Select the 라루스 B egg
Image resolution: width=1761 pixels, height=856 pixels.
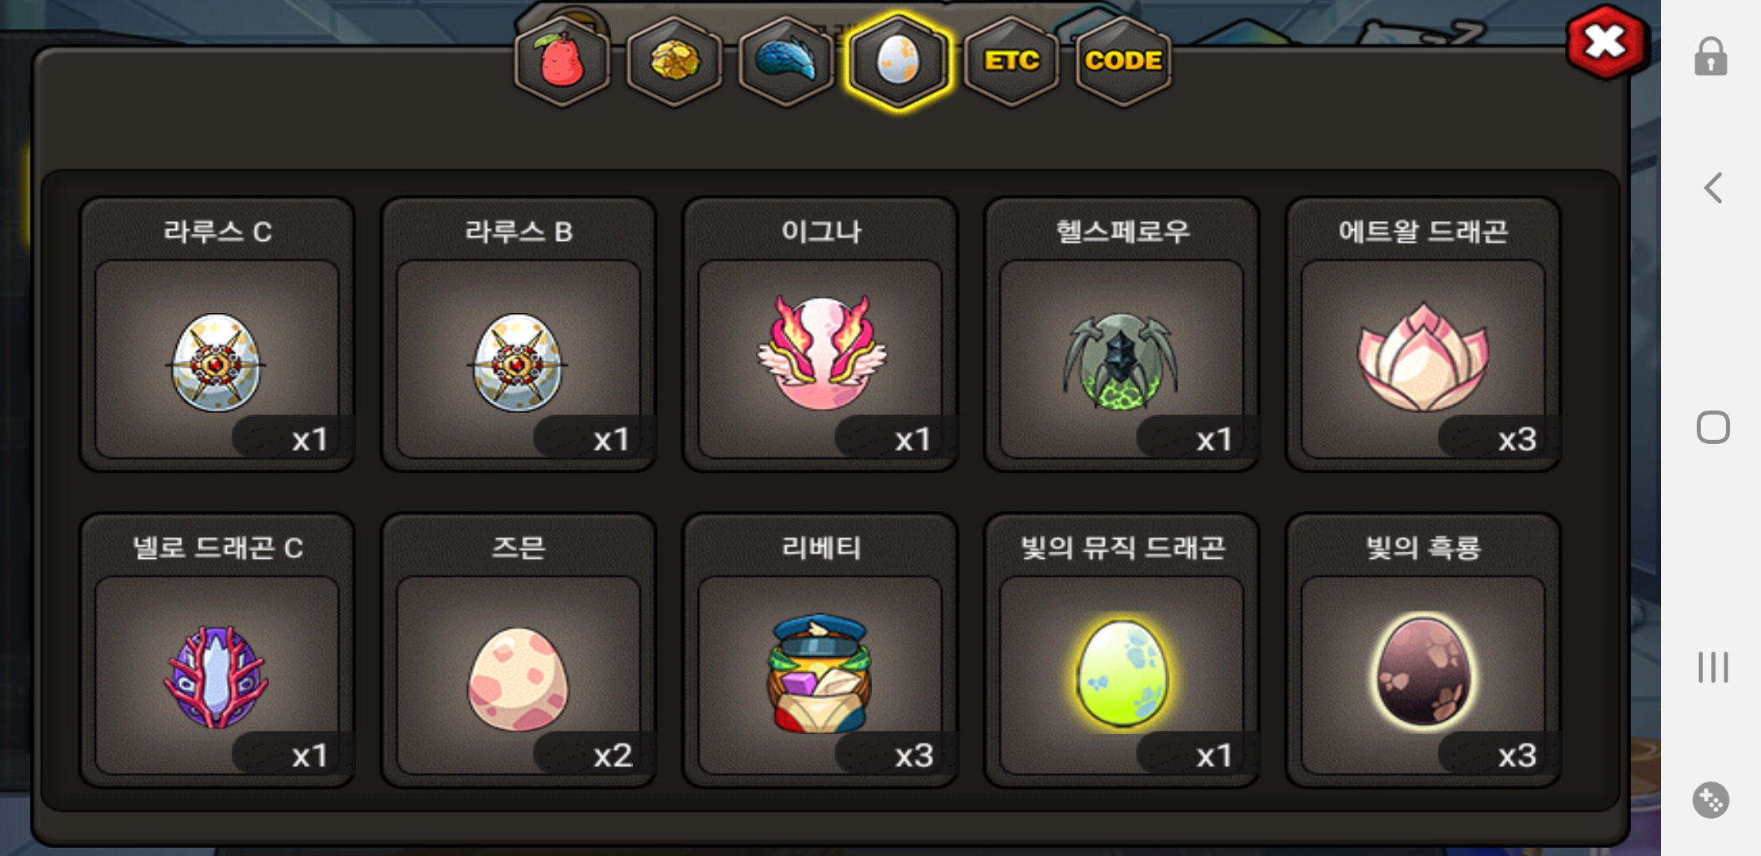(519, 334)
